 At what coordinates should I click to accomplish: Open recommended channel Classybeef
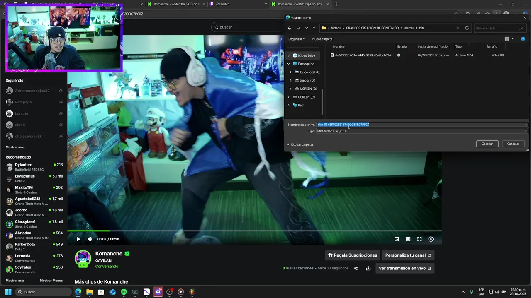coord(34,224)
